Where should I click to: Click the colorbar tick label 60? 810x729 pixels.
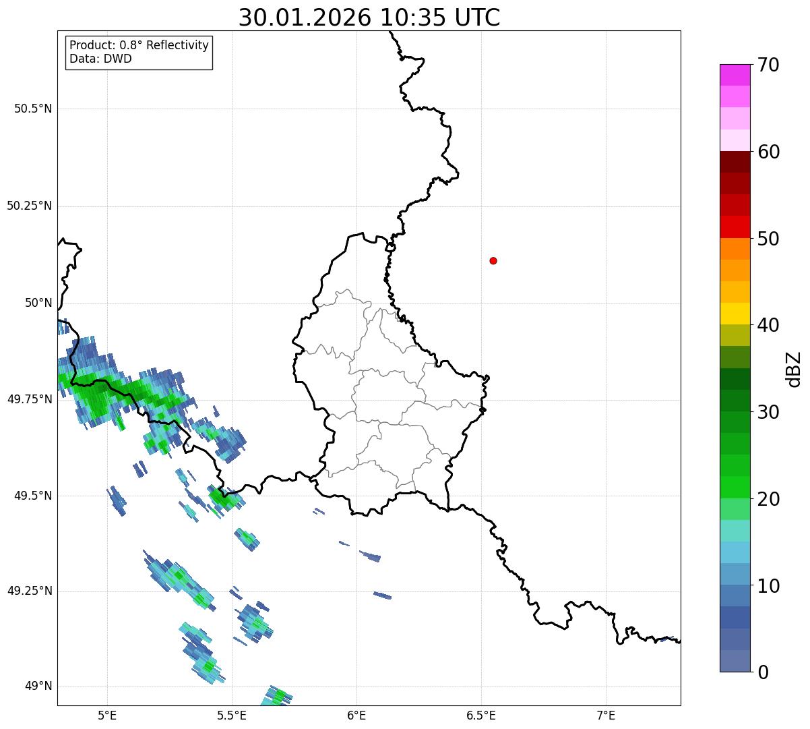coord(768,152)
